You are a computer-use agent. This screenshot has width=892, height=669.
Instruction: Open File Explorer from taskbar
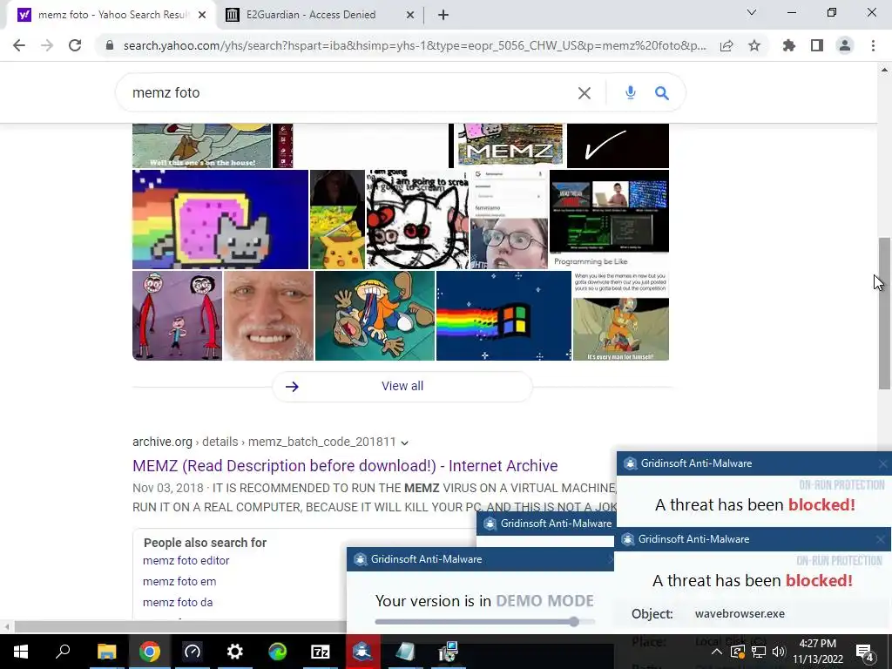pos(106,652)
